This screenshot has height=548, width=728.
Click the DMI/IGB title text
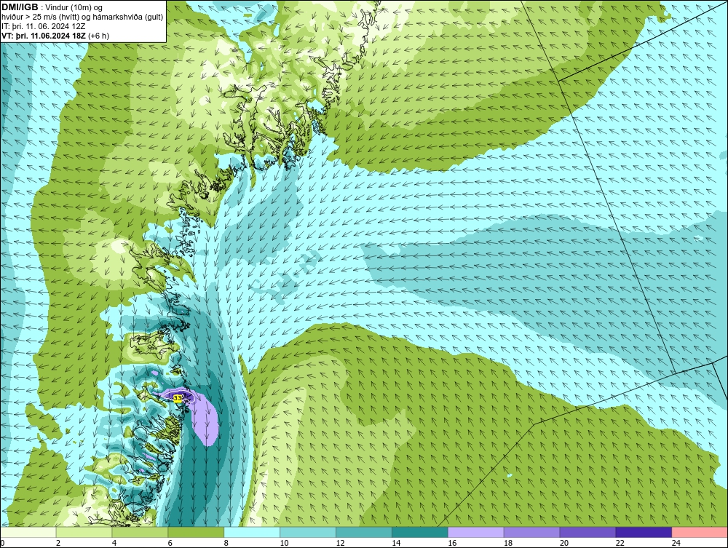(20, 7)
